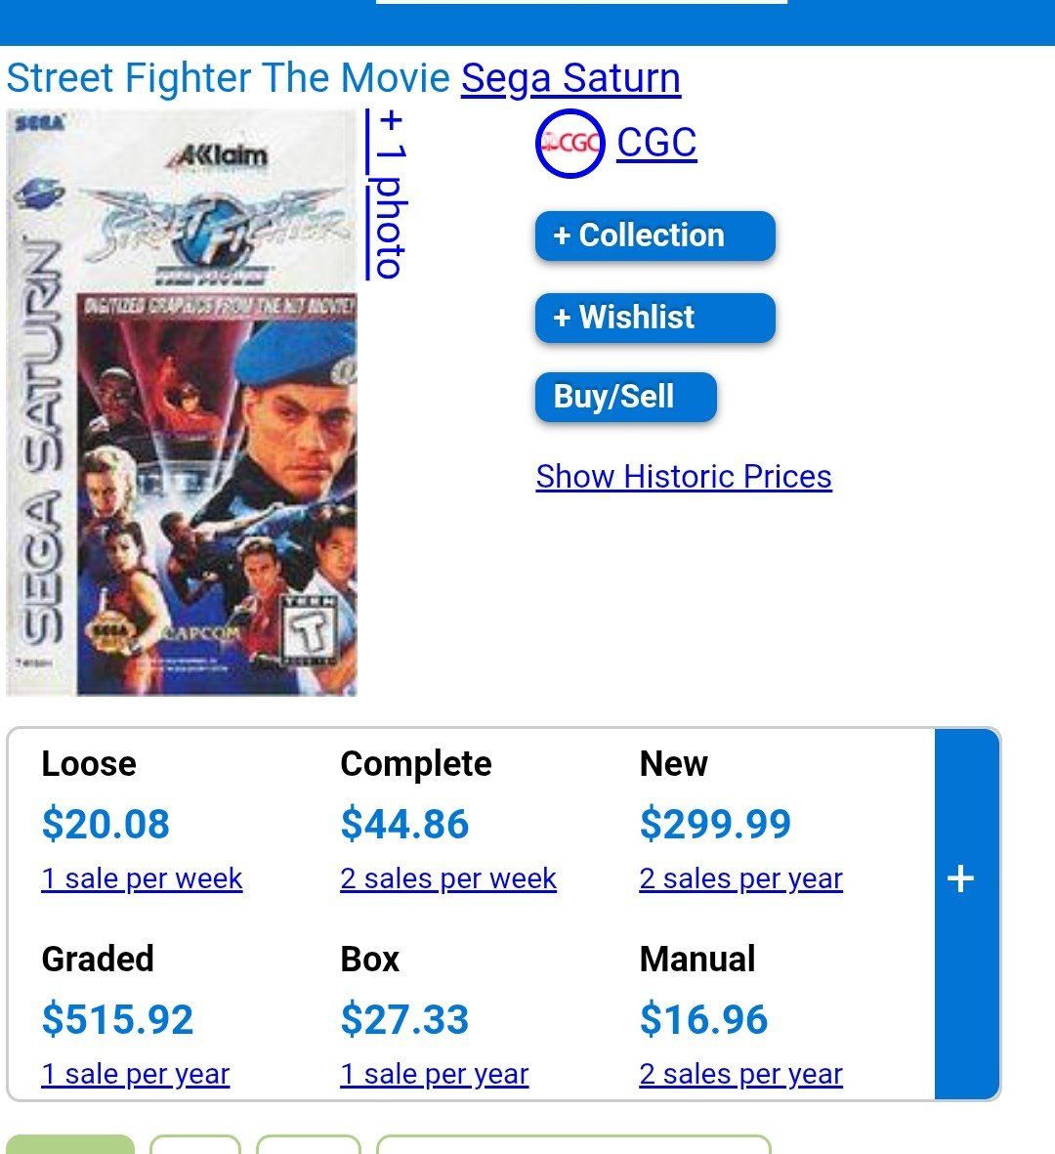Open the CGC text link
This screenshot has width=1055, height=1154.
[x=656, y=143]
